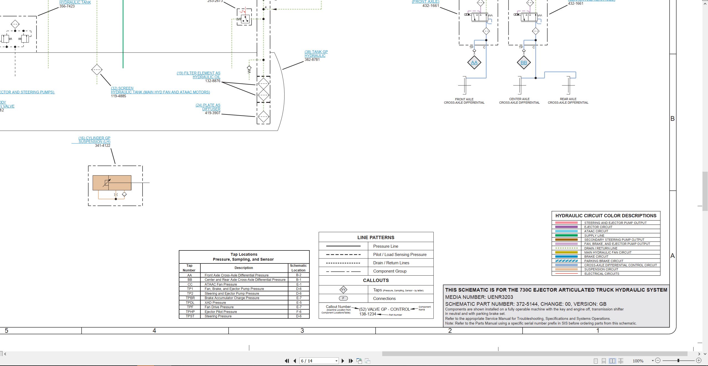Image resolution: width=708 pixels, height=366 pixels.
Task: Click 'Front Axle Cross-Axle Differential Pressure' cell
Action: tap(236, 275)
